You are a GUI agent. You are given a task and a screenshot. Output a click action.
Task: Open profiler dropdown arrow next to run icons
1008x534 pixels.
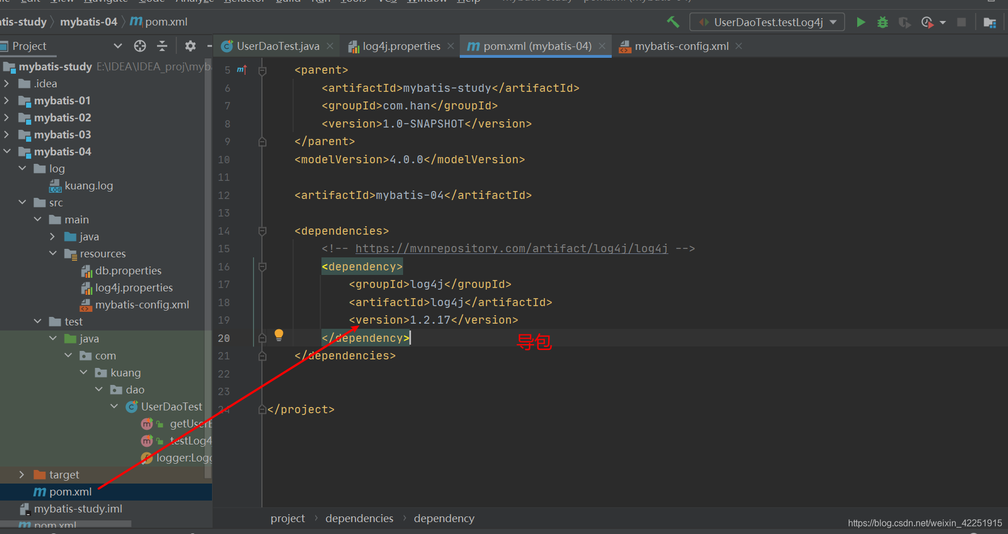pyautogui.click(x=943, y=23)
